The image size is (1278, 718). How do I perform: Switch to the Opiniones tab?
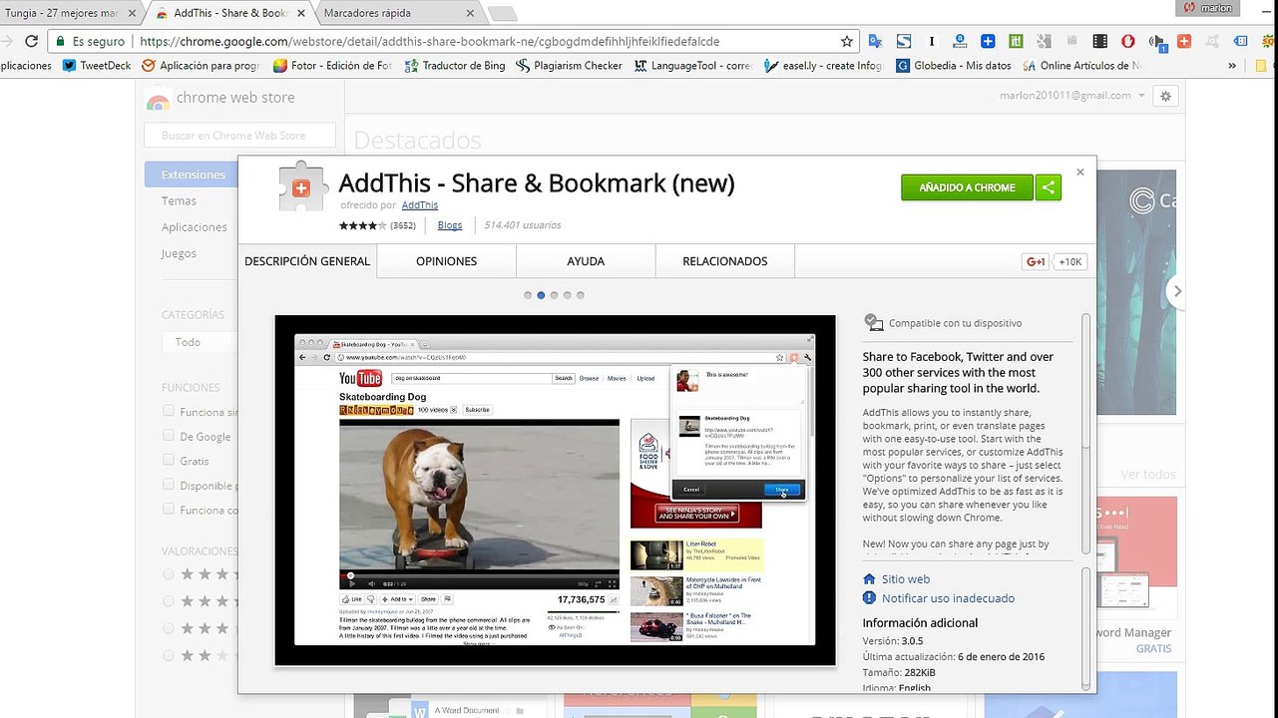pos(446,261)
